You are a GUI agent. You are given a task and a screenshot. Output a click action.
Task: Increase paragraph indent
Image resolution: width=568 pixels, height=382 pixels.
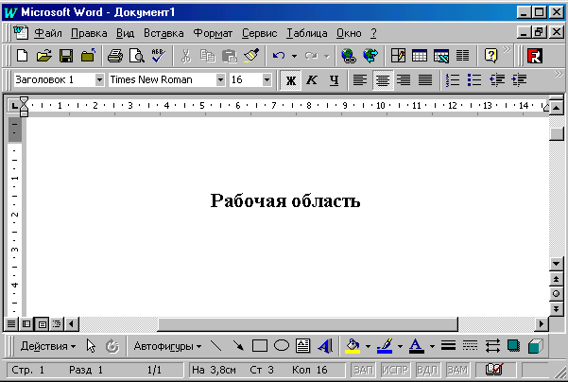click(519, 79)
